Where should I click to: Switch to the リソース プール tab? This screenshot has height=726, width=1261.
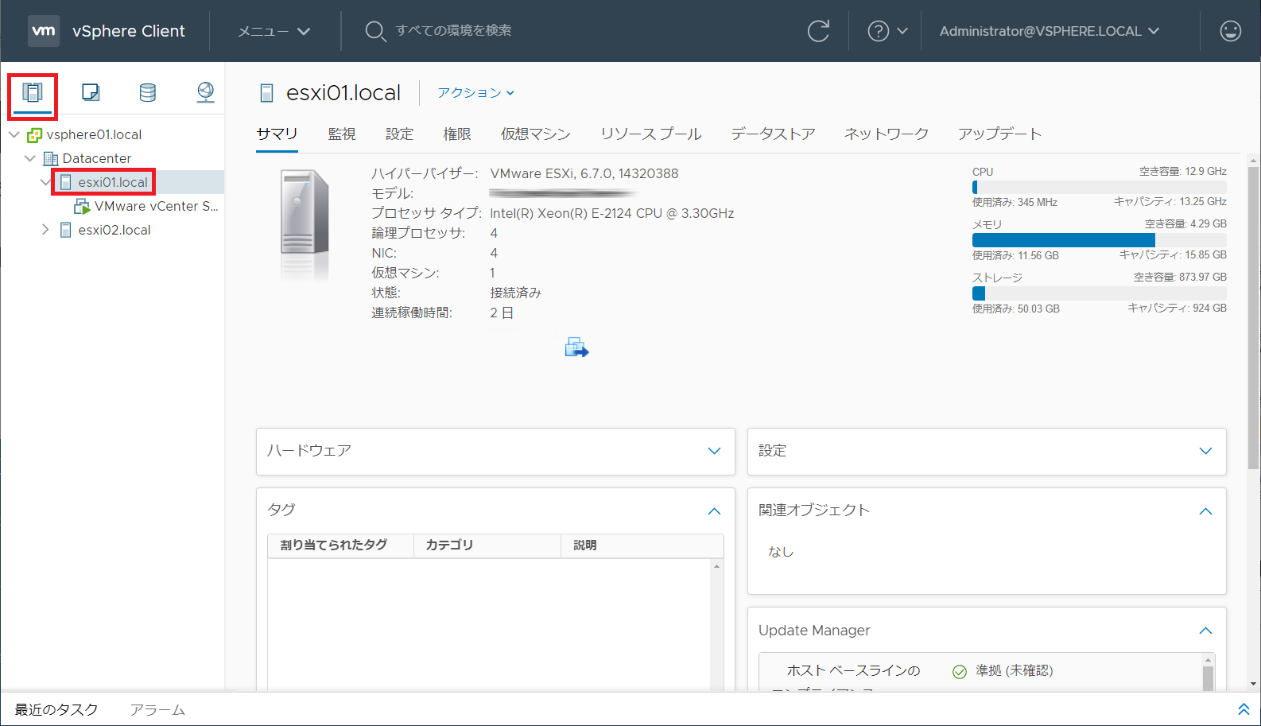pos(651,134)
